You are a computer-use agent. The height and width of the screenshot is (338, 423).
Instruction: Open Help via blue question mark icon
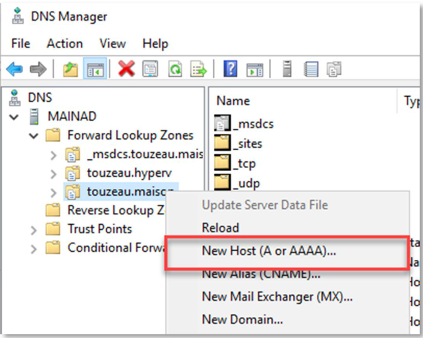(230, 69)
